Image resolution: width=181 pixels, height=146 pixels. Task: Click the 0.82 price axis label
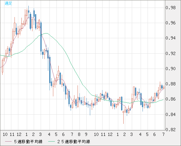pos(171,130)
